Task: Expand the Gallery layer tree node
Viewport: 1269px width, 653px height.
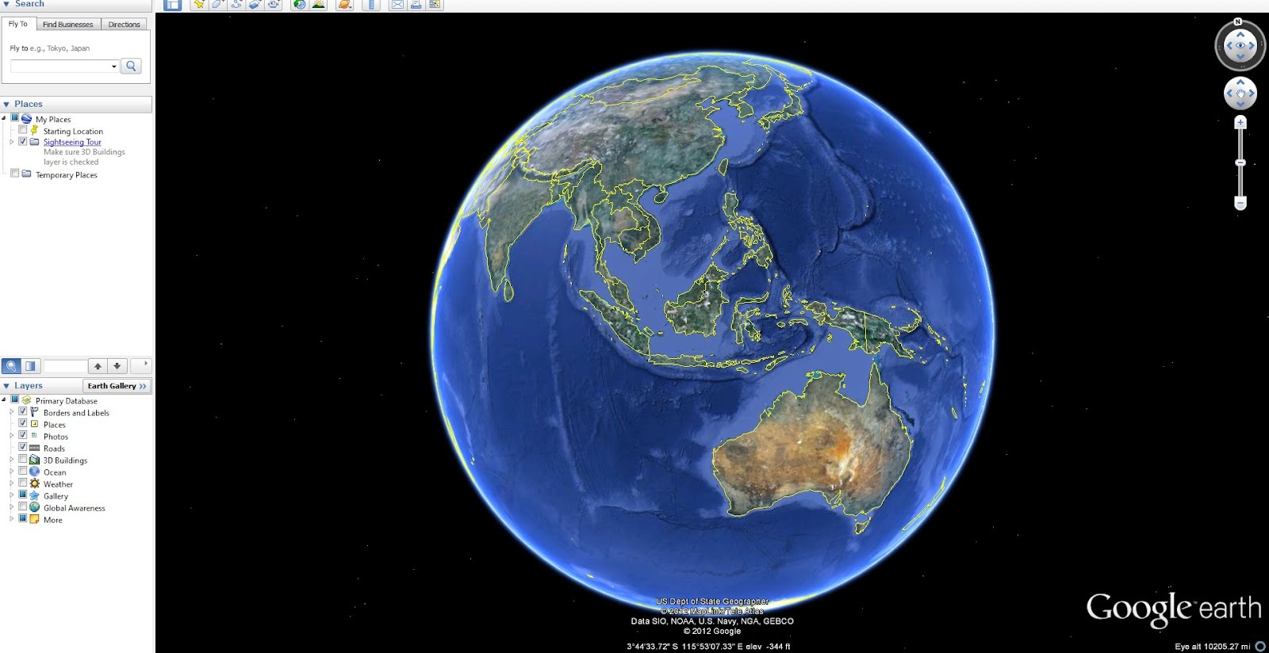Action: pyautogui.click(x=11, y=495)
